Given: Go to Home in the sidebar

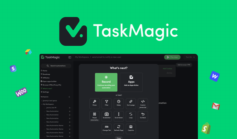Looking at the screenshot, I should click(44, 71).
